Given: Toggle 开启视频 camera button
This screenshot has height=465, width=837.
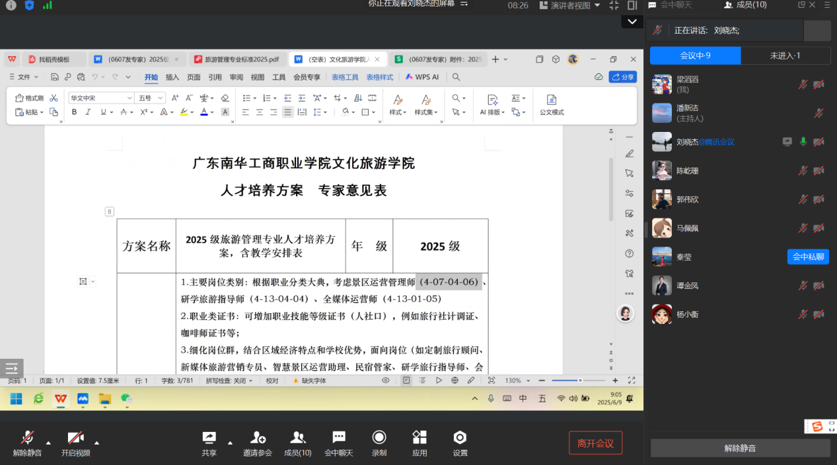Looking at the screenshot, I should pyautogui.click(x=75, y=438).
